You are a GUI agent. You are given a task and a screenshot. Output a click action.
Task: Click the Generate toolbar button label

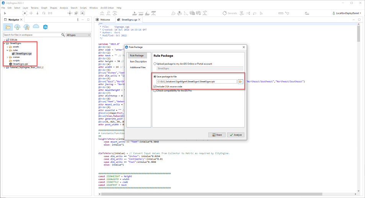coord(232,13)
